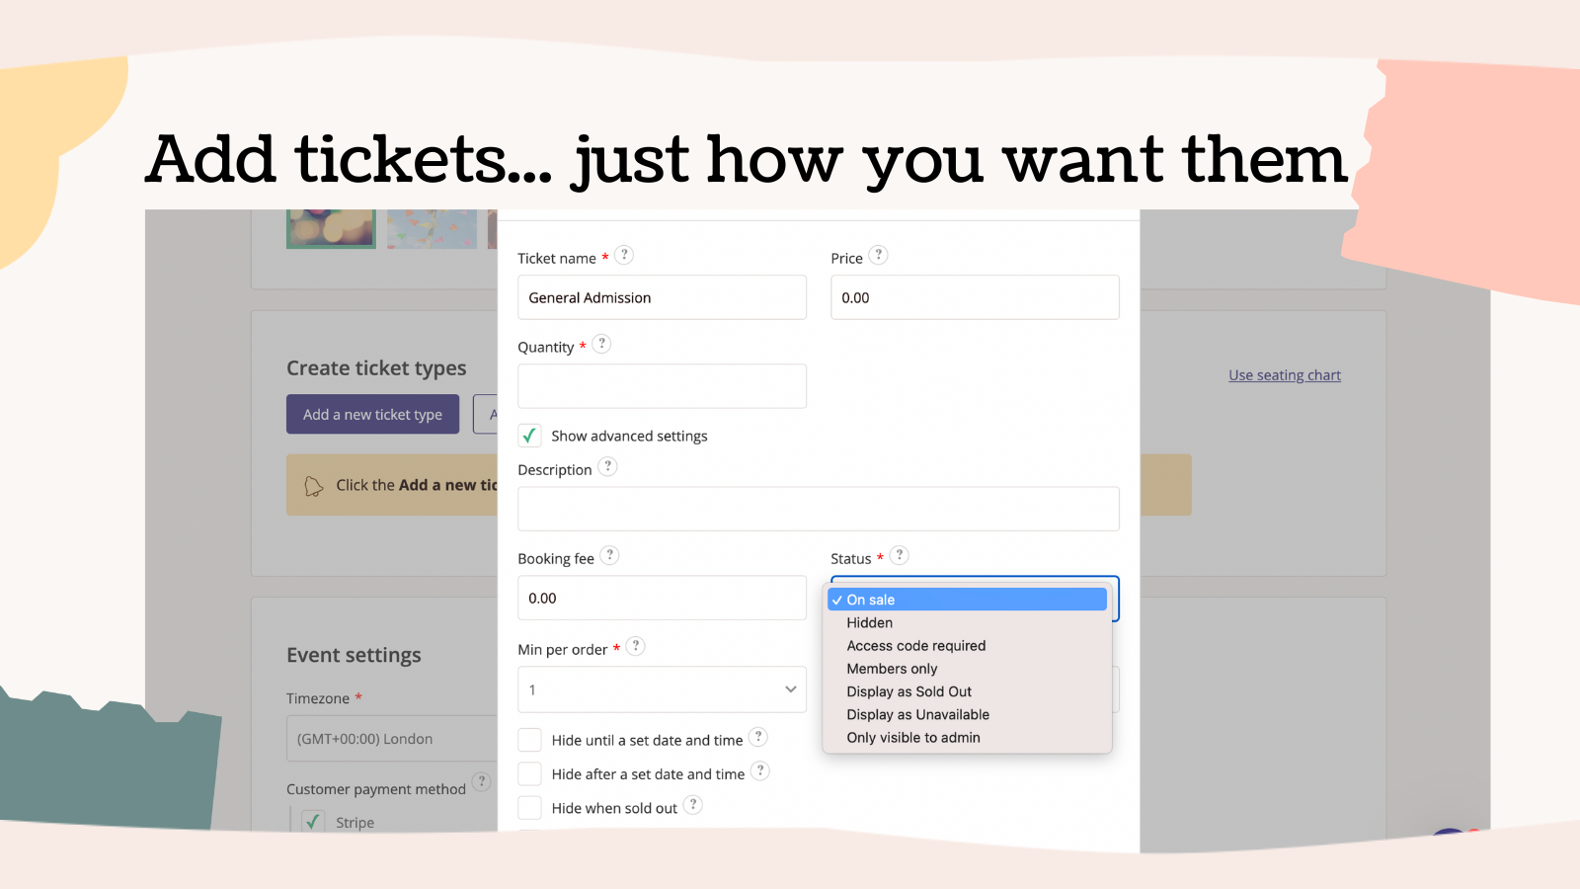
Task: Open the Booking fee help tooltip
Action: click(x=609, y=555)
